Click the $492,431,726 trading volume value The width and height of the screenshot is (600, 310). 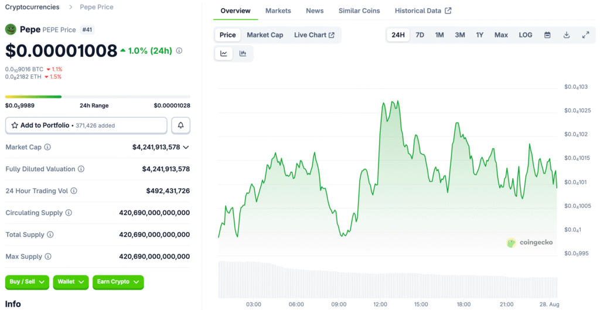pyautogui.click(x=168, y=190)
